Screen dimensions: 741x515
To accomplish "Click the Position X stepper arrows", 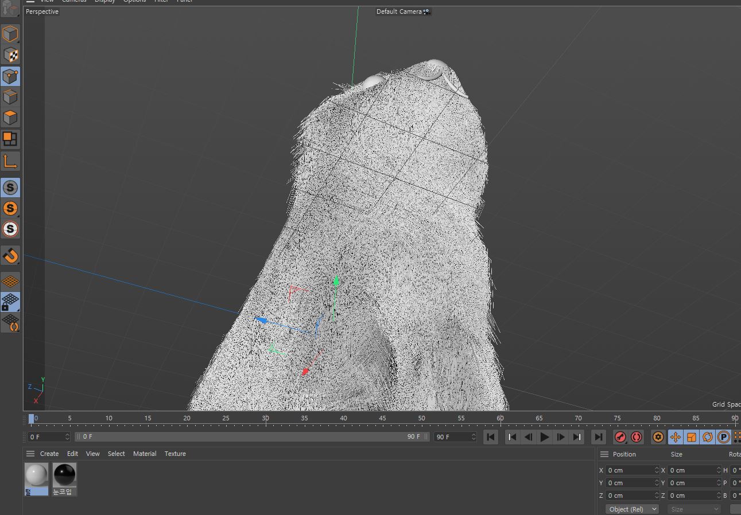I will [x=657, y=470].
